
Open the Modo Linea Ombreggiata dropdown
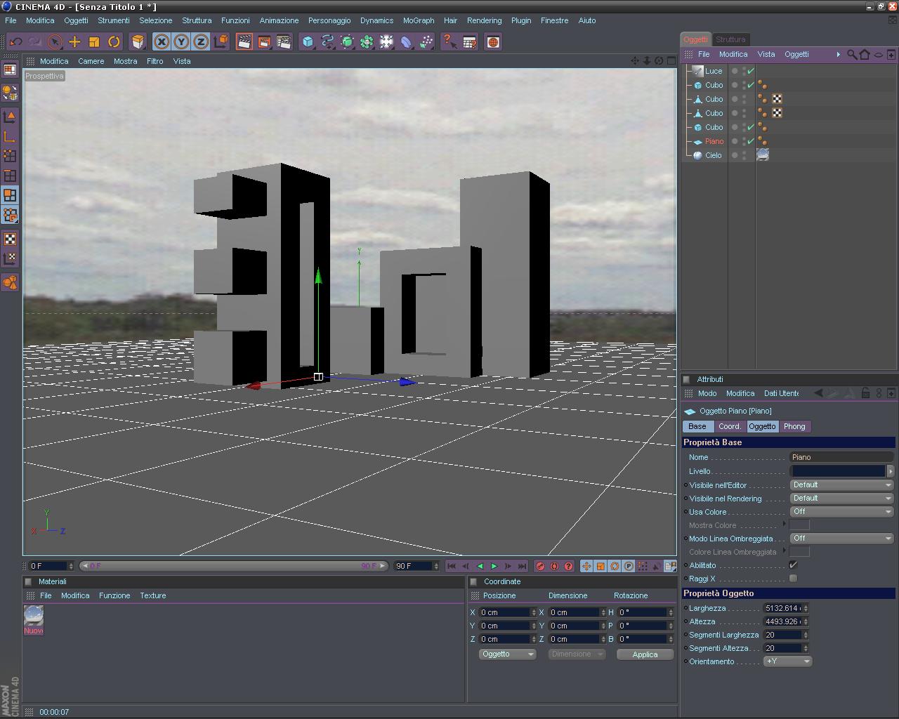click(x=841, y=539)
